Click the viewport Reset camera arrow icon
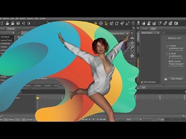 (x=132, y=56)
